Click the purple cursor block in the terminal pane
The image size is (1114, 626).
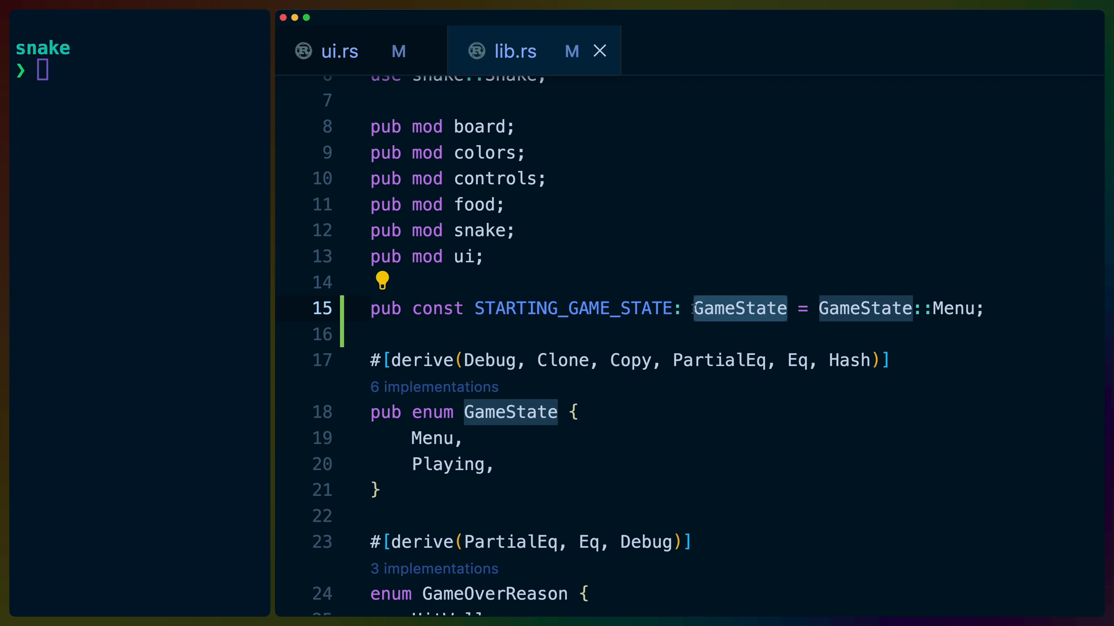point(43,70)
